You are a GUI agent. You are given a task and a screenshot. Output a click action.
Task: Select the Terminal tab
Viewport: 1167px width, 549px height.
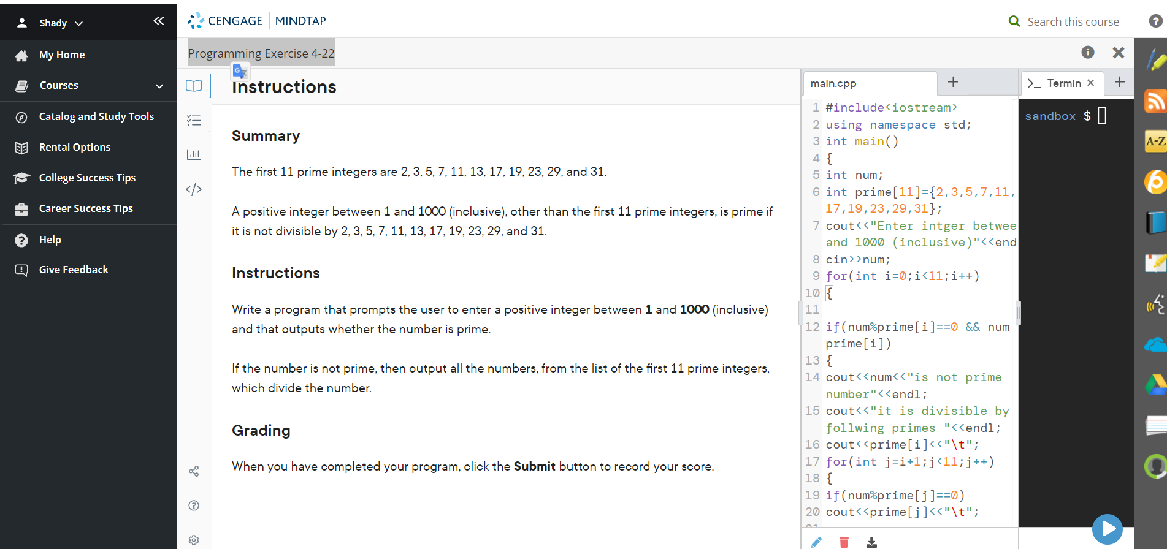click(1055, 83)
